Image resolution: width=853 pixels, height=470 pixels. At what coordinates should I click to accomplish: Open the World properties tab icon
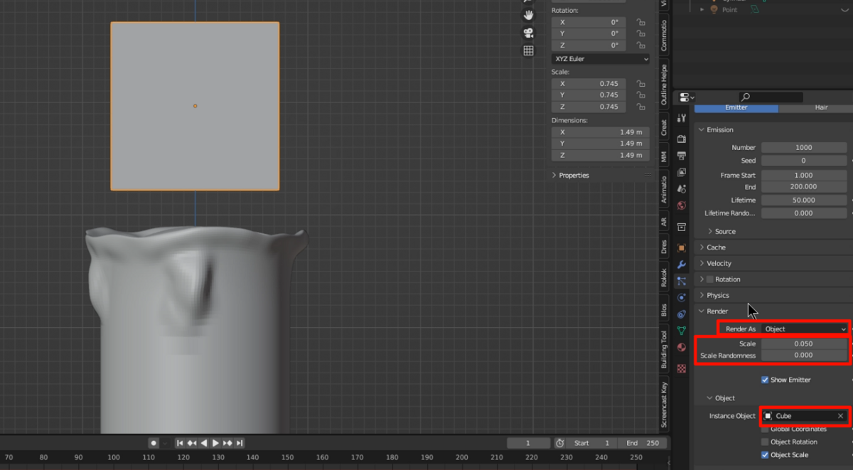pyautogui.click(x=682, y=206)
